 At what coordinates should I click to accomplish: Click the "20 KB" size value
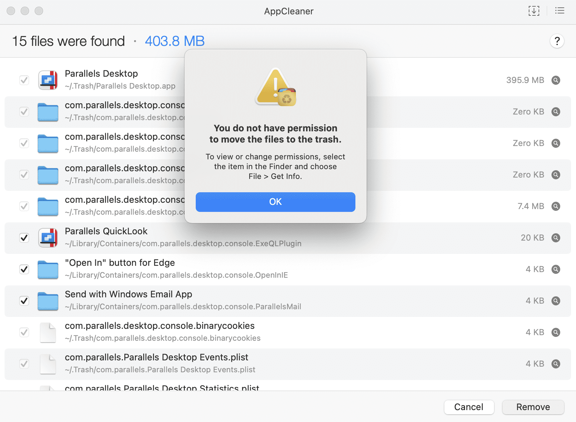533,238
